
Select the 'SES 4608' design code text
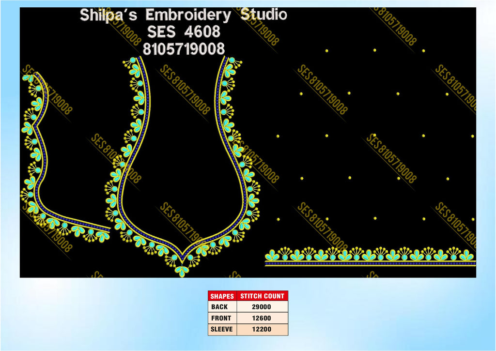pos(184,31)
